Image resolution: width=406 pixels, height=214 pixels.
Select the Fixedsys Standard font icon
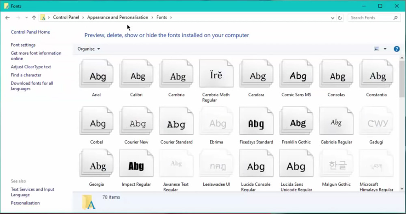(x=256, y=121)
